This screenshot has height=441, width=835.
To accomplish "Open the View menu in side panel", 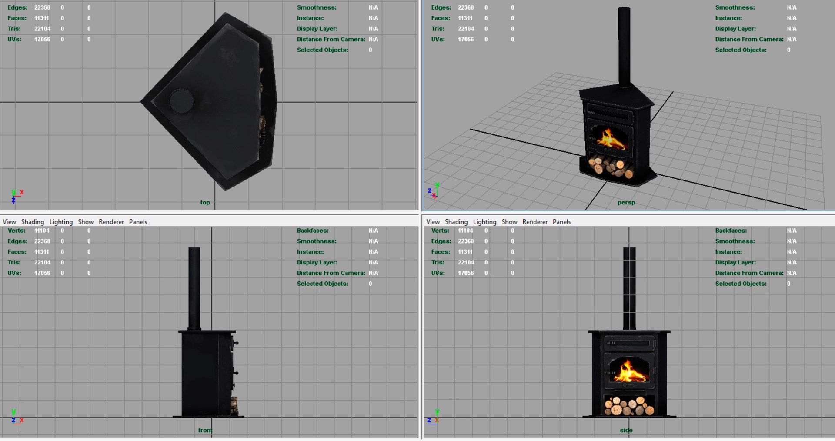I will [433, 222].
